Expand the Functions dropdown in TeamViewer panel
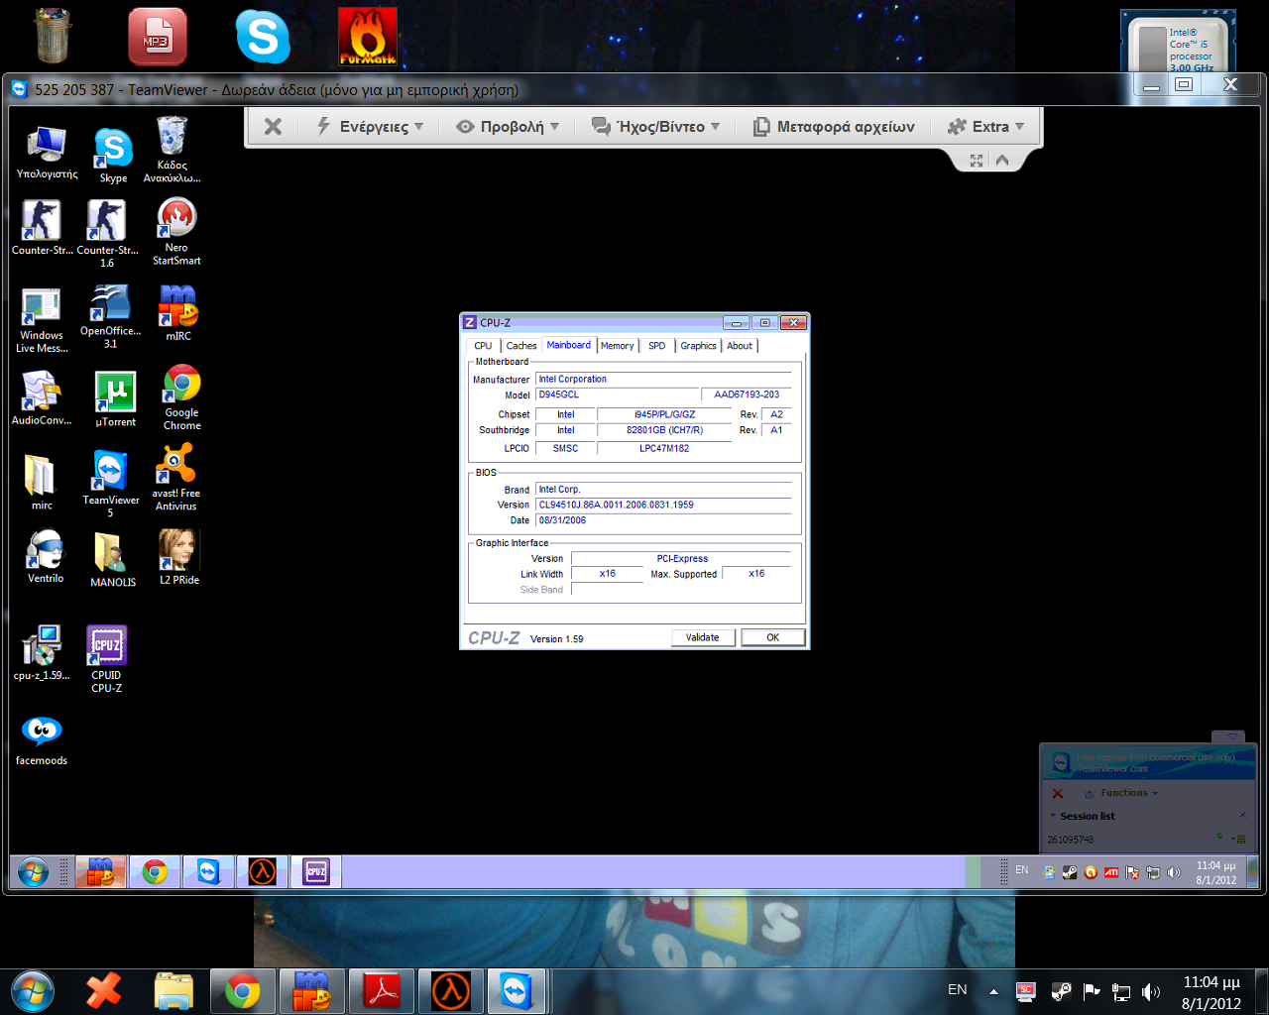 (1122, 793)
